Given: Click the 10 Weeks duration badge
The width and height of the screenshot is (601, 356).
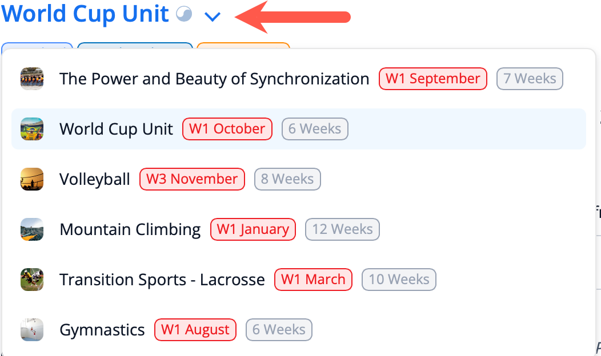Looking at the screenshot, I should tap(399, 280).
